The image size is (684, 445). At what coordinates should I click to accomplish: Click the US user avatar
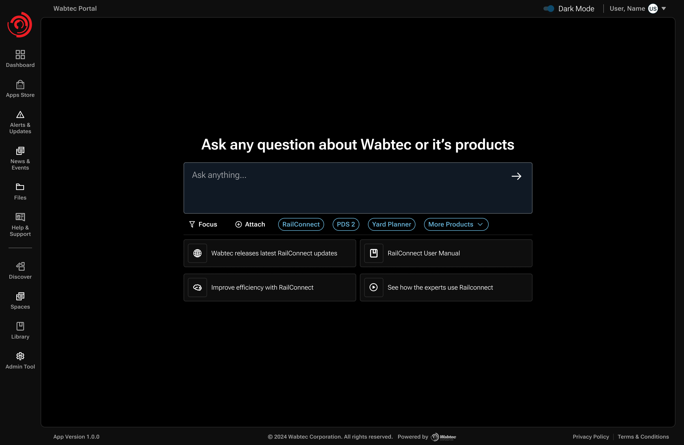pos(653,9)
